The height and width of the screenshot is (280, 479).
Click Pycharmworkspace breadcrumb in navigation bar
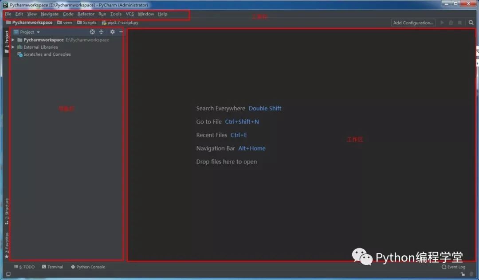point(29,23)
